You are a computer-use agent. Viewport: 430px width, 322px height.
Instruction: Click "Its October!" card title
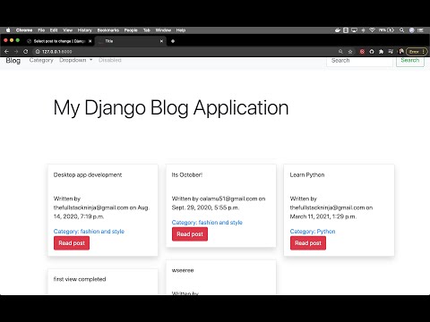point(187,174)
